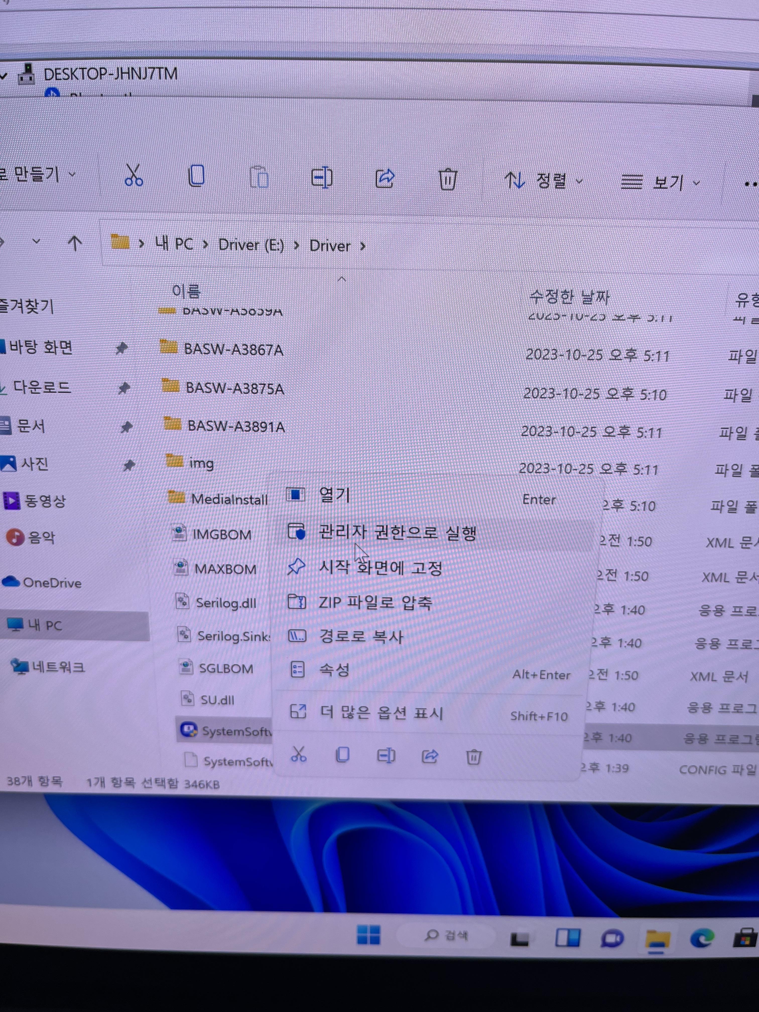The height and width of the screenshot is (1012, 759).
Task: Click delete icon at context menu bottom
Action: pyautogui.click(x=474, y=757)
